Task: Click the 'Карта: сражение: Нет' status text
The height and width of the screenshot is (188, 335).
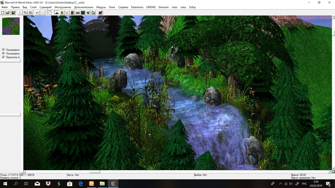Action: click(303, 178)
